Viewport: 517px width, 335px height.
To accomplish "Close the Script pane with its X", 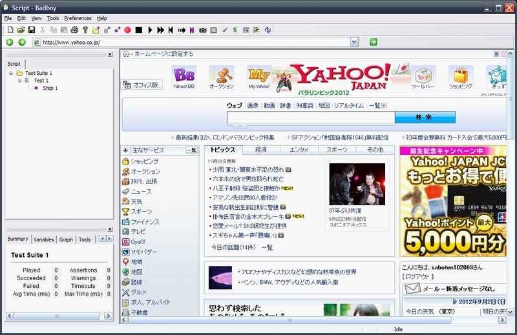I will click(x=110, y=54).
